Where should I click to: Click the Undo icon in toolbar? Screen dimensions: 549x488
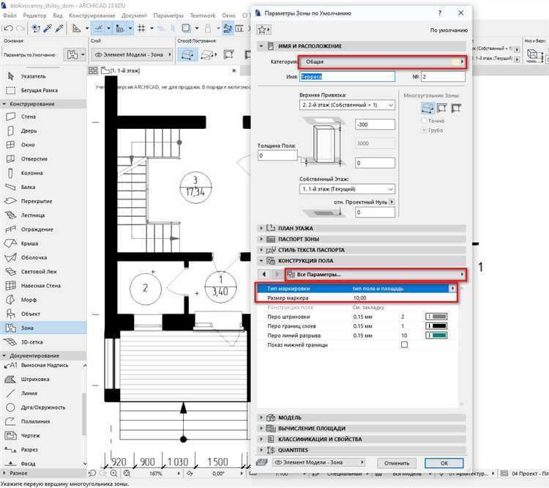pyautogui.click(x=9, y=28)
